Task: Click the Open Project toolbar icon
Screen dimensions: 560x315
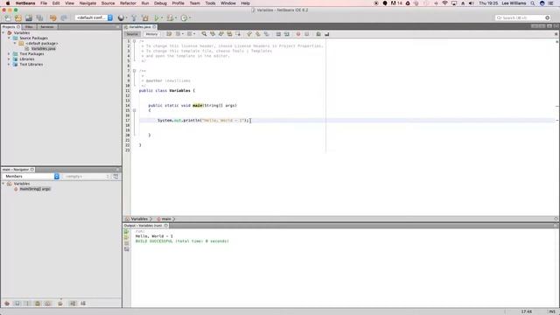Action: 29,17
